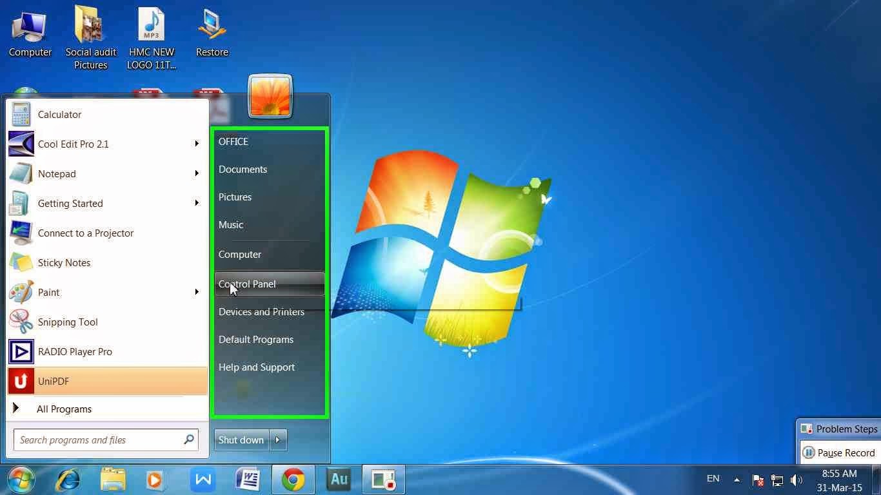
Task: Switch to Microsoft Word on taskbar
Action: click(248, 480)
